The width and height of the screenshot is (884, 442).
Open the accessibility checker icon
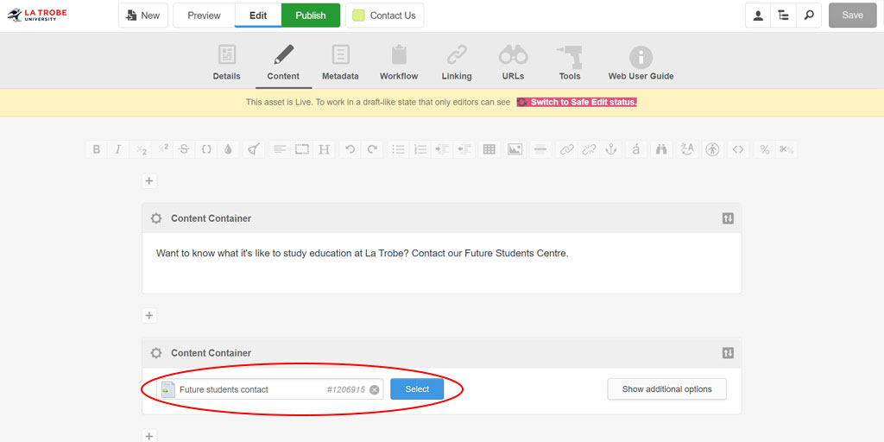click(x=711, y=149)
